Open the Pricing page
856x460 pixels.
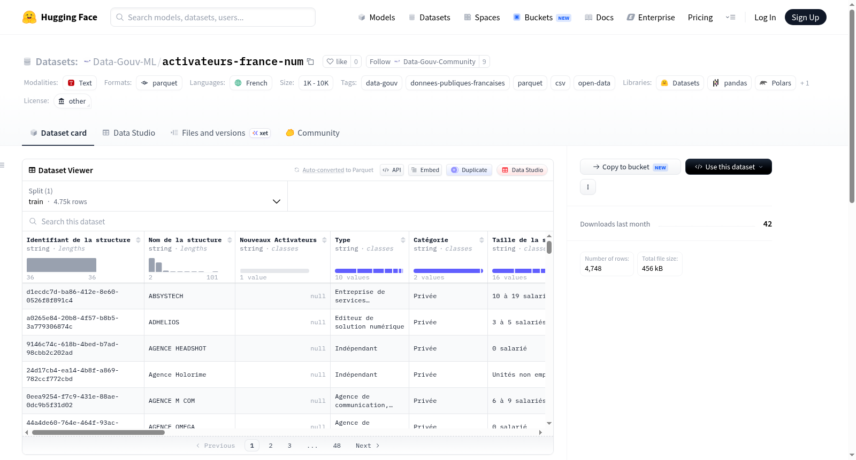tap(700, 17)
